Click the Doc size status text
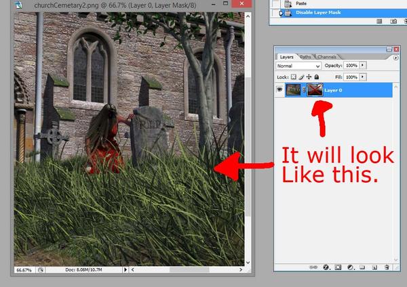 click(83, 270)
